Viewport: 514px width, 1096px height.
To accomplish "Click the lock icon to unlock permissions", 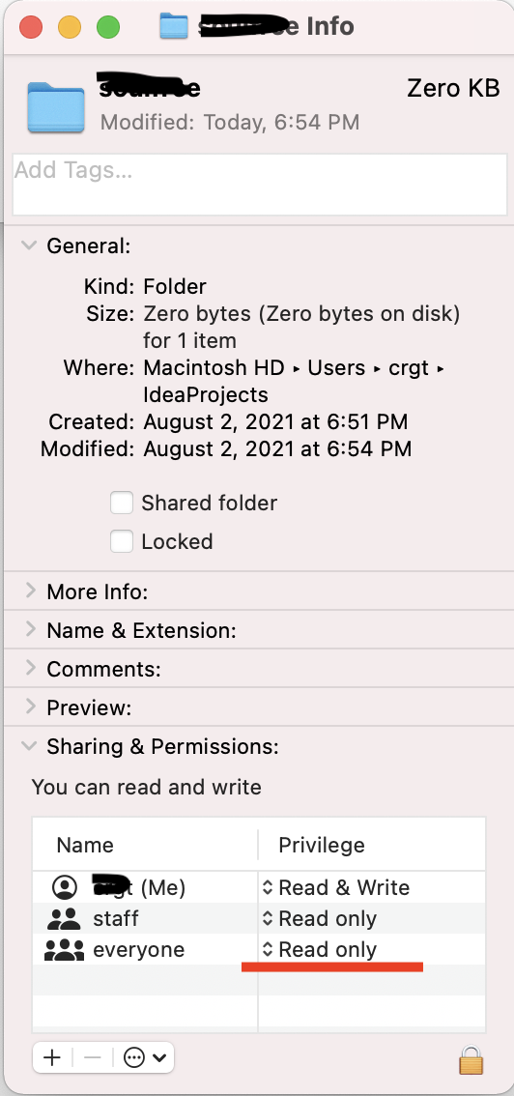I will [x=471, y=1059].
